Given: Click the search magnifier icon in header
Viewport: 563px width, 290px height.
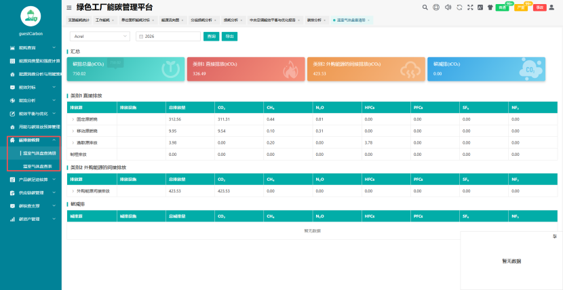Looking at the screenshot, I should (x=425, y=7).
